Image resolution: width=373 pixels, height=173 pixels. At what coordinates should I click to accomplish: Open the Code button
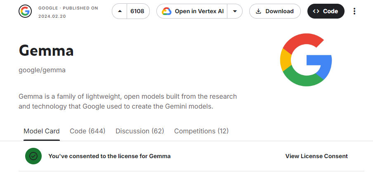click(326, 11)
